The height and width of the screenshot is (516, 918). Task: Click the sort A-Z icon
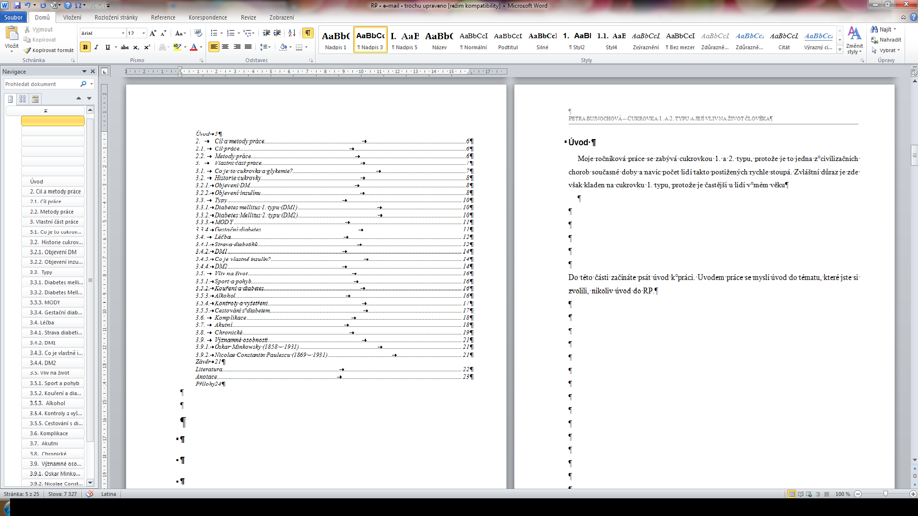point(292,33)
